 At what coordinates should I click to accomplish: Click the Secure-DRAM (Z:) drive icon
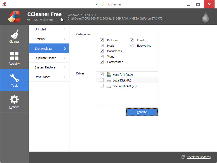pyautogui.click(x=109, y=87)
